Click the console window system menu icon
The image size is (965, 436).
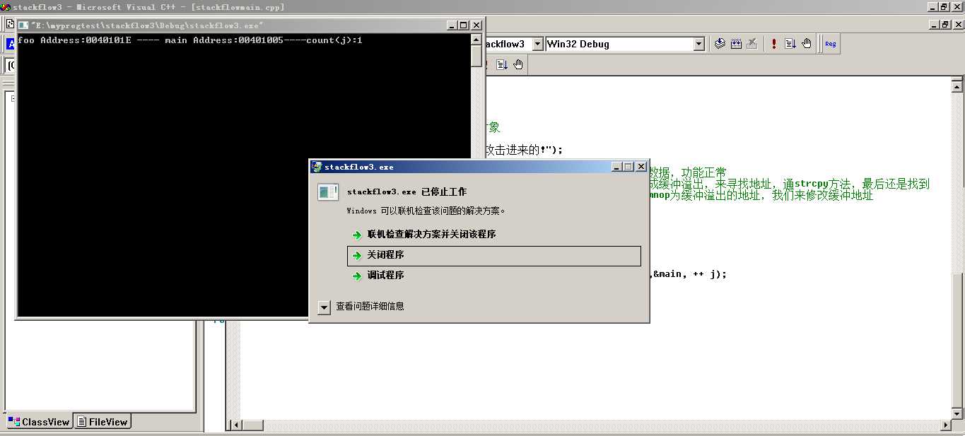[23, 25]
